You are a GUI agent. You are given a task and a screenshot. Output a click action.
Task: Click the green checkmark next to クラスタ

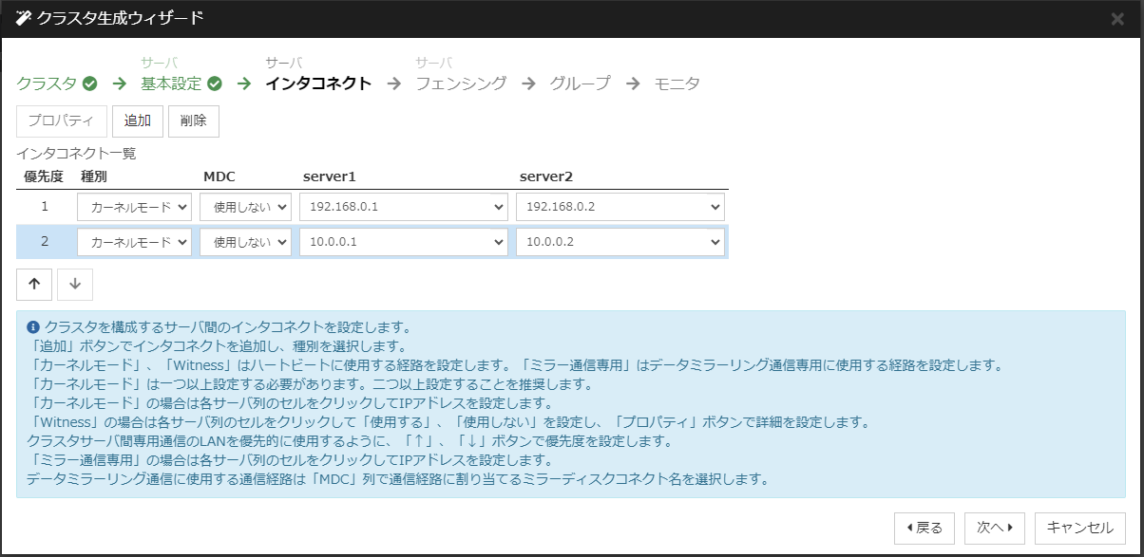(87, 84)
